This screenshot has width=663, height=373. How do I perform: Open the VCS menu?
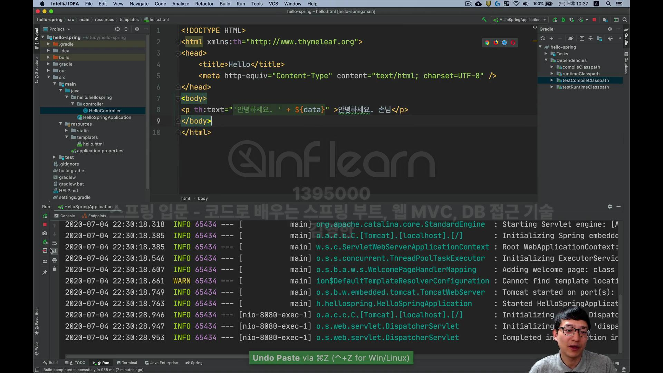point(273,4)
